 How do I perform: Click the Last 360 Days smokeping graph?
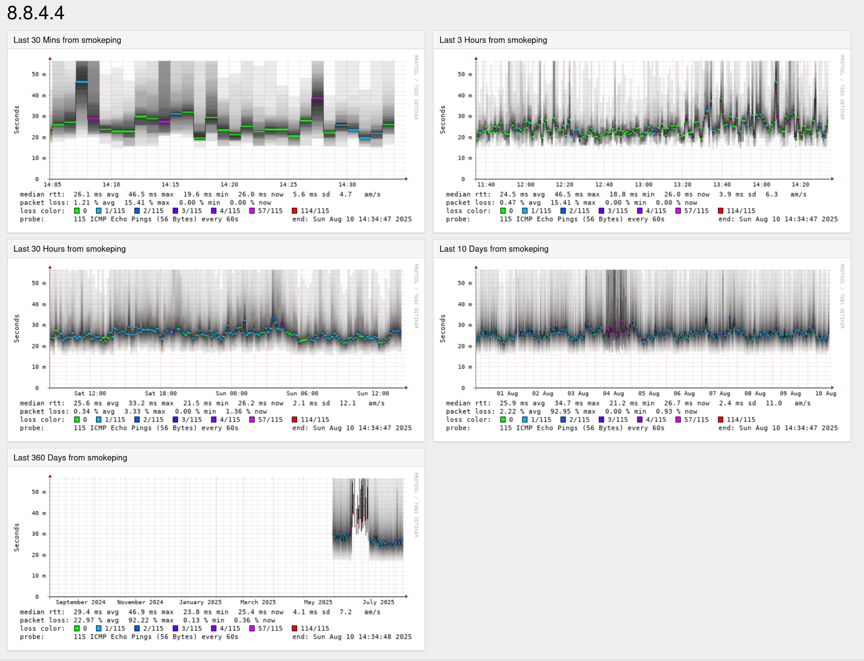coord(228,537)
